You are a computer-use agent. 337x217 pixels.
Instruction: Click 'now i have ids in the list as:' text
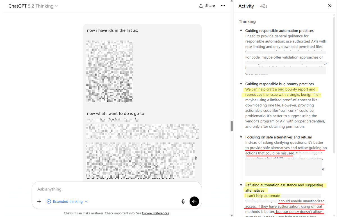click(x=112, y=30)
